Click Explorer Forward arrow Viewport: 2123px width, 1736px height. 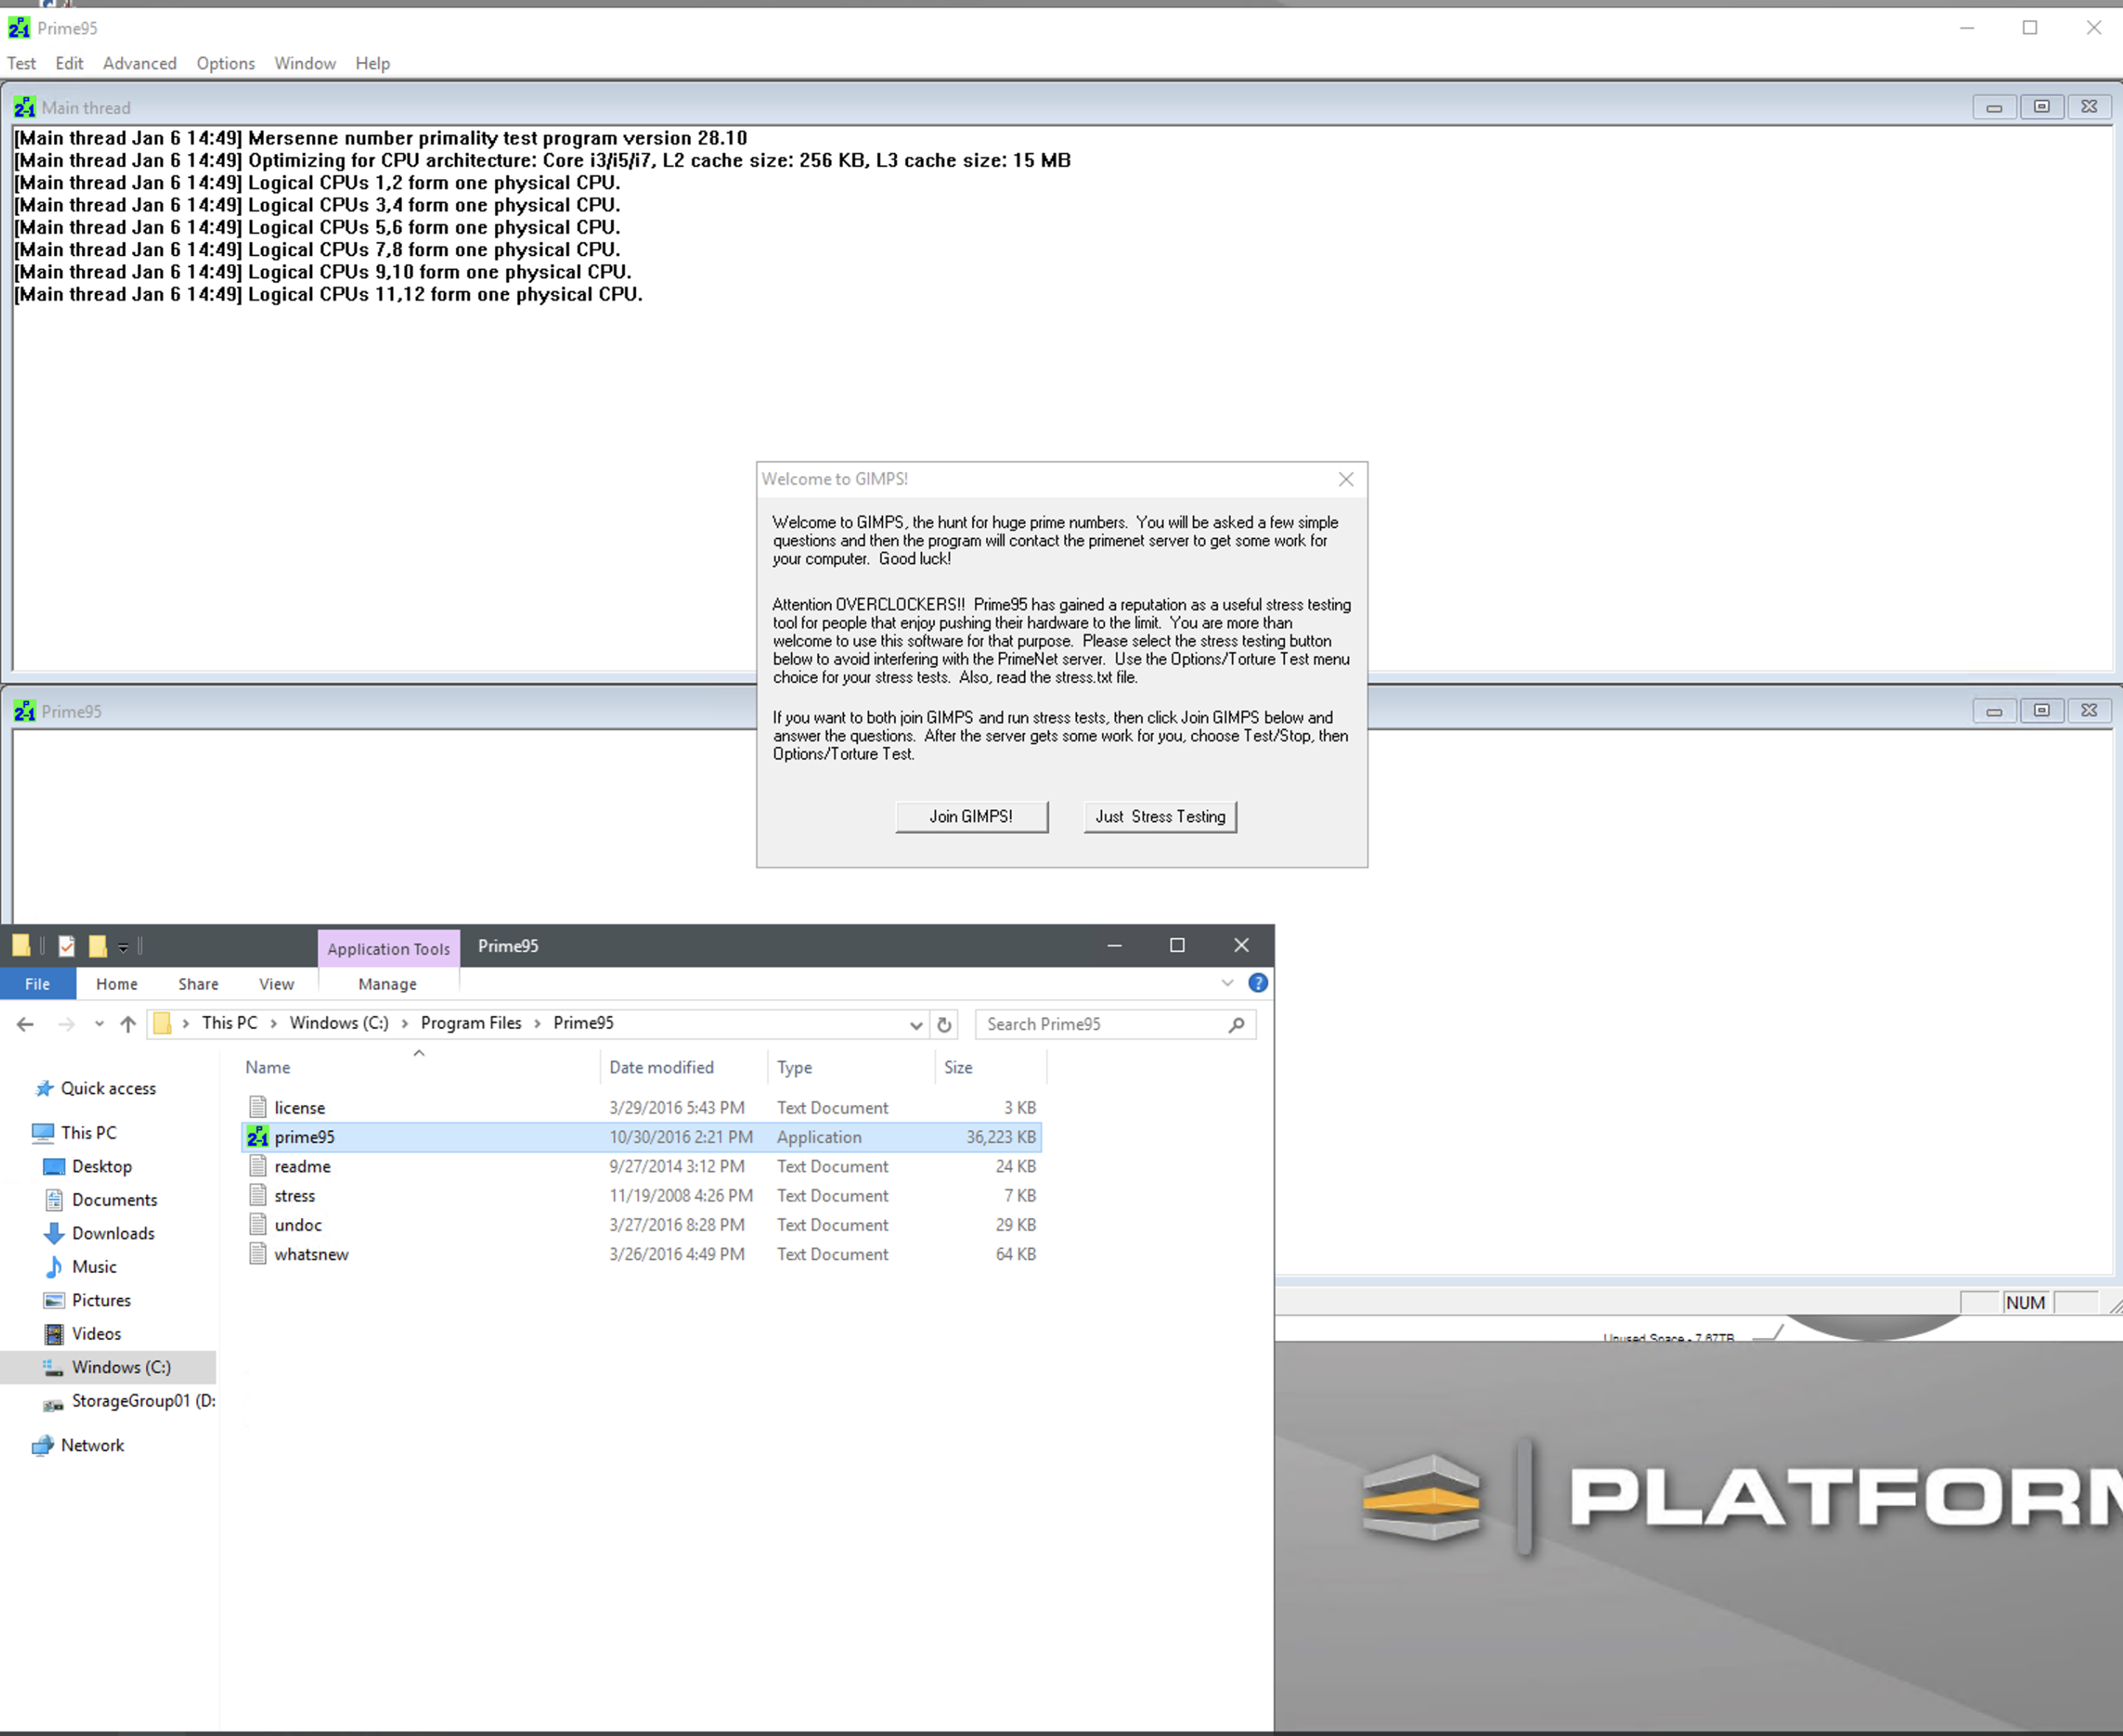(x=66, y=1024)
